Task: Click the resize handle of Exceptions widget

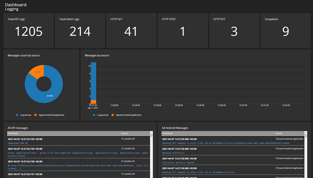Action: click(x=310, y=47)
